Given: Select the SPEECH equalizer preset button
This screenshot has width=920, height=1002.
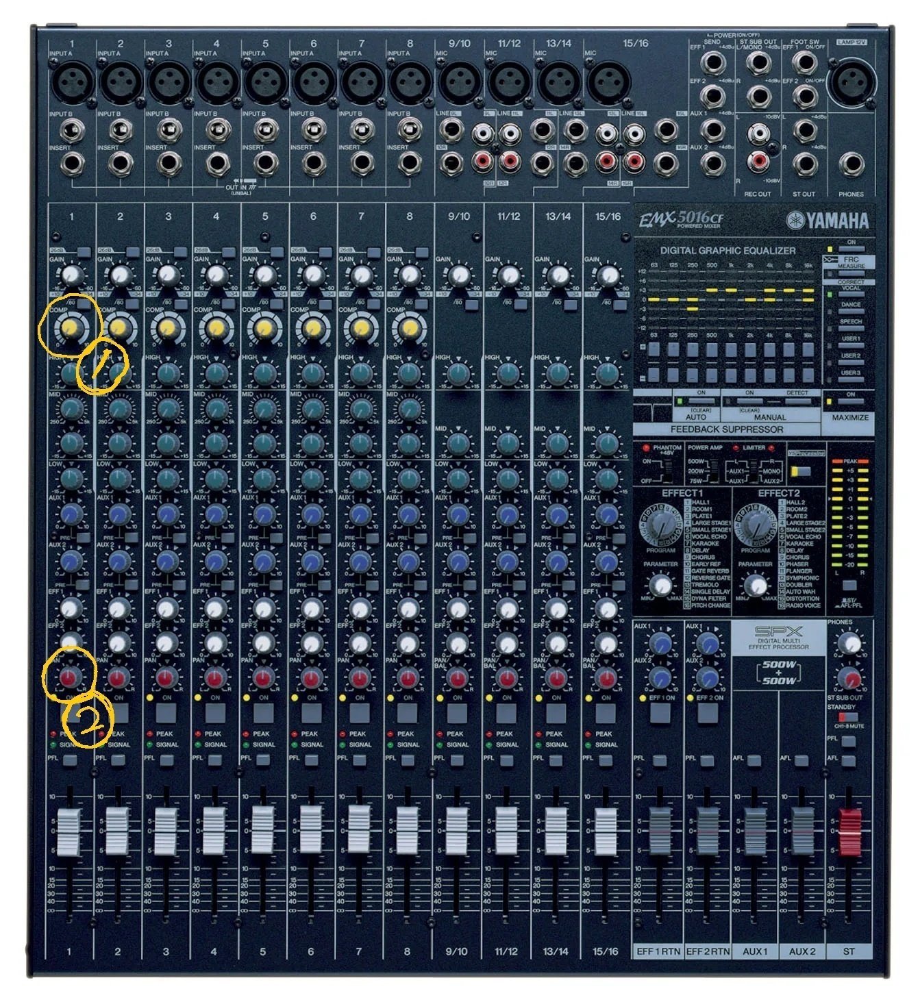Looking at the screenshot, I should click(851, 329).
